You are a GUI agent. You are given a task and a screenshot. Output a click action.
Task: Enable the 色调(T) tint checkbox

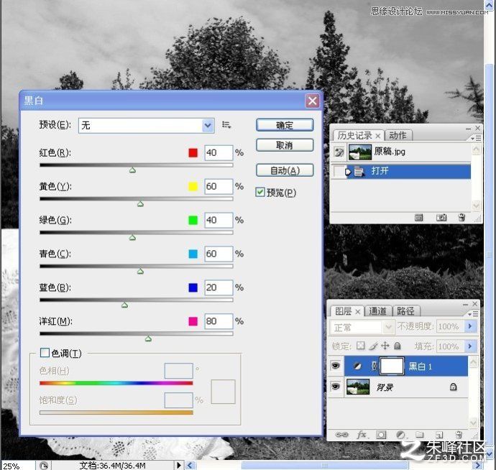(x=45, y=353)
